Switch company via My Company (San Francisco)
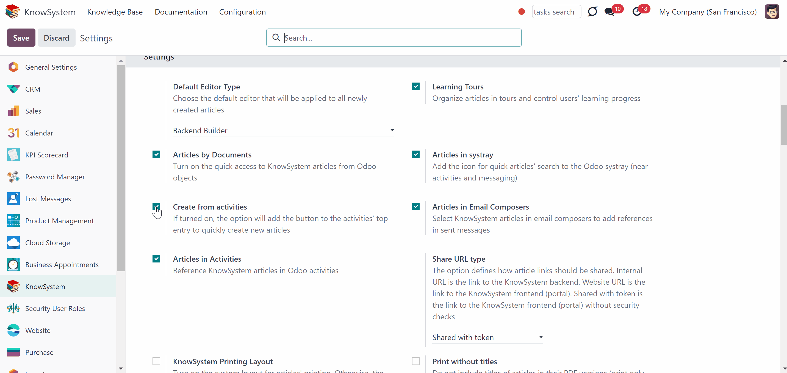787x373 pixels. (x=708, y=12)
